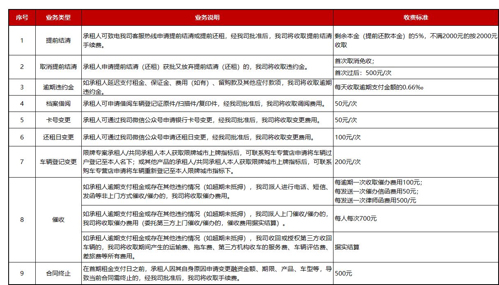Select the 还租日变更 cell
This screenshot has width=499, height=285.
tap(58, 137)
